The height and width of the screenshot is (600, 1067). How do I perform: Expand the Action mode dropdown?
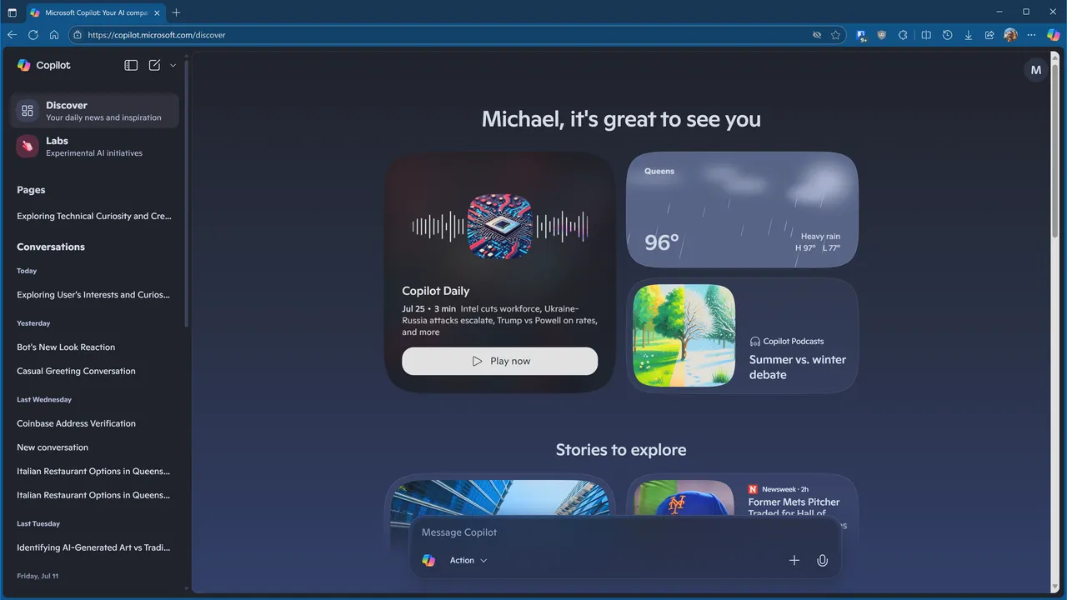(x=468, y=561)
